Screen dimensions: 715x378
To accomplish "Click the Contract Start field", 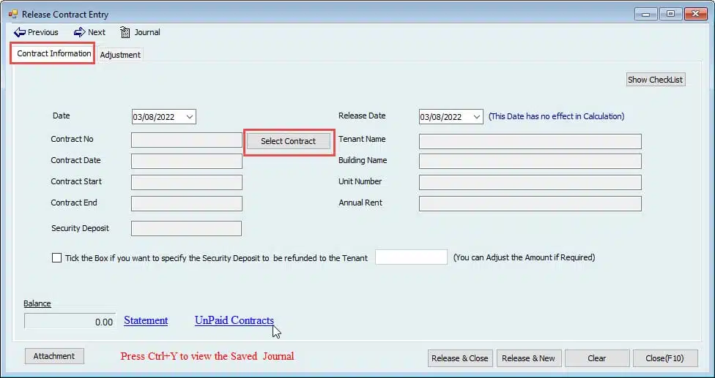I will (x=187, y=182).
